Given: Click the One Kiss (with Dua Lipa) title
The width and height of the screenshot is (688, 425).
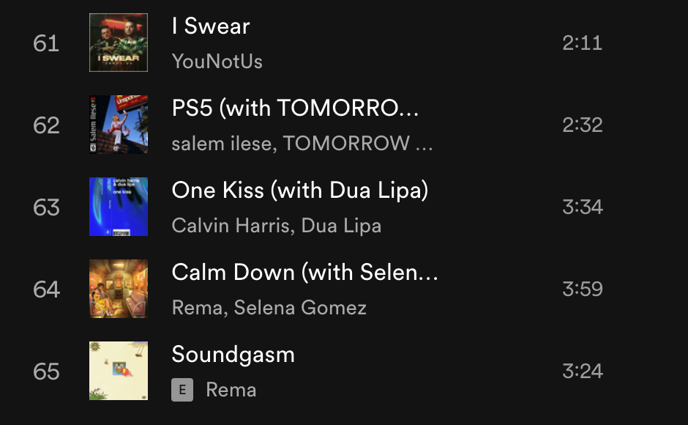Looking at the screenshot, I should pos(299,191).
